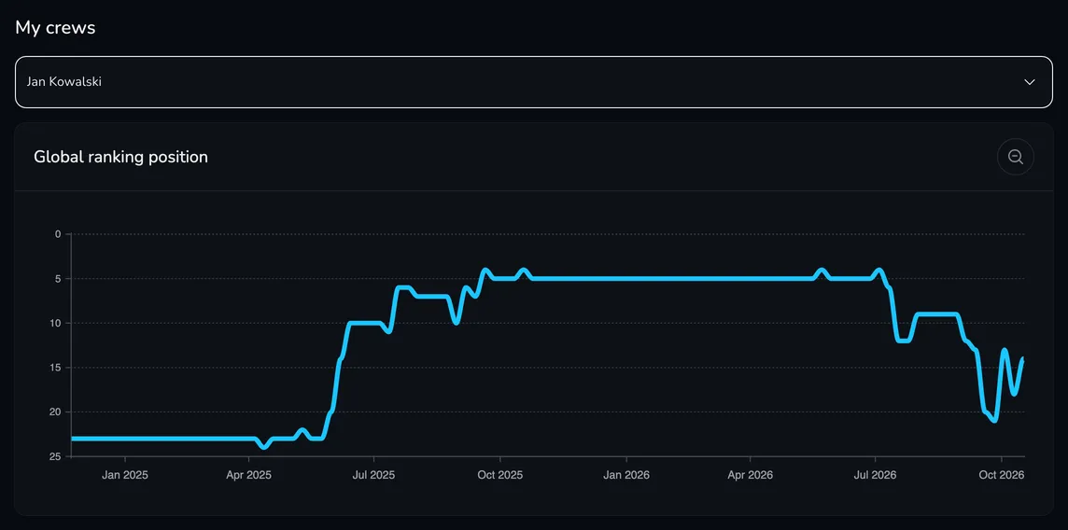Image resolution: width=1068 pixels, height=530 pixels.
Task: Click the '5' y-axis value
Action: [x=58, y=279]
